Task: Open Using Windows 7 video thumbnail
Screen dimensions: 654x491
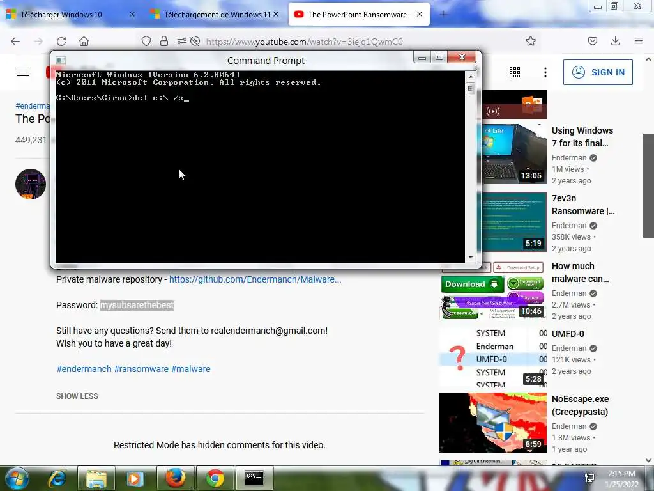Action: point(514,153)
